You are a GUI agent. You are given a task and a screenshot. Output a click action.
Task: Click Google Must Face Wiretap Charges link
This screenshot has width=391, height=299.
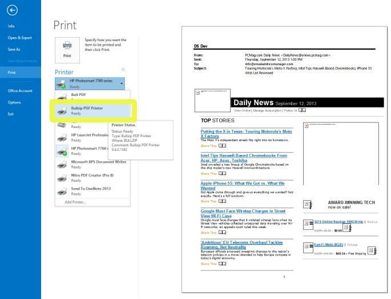pos(243,213)
